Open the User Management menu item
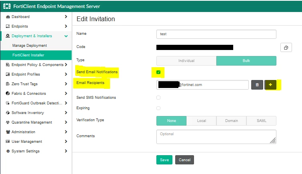 click(x=36, y=142)
